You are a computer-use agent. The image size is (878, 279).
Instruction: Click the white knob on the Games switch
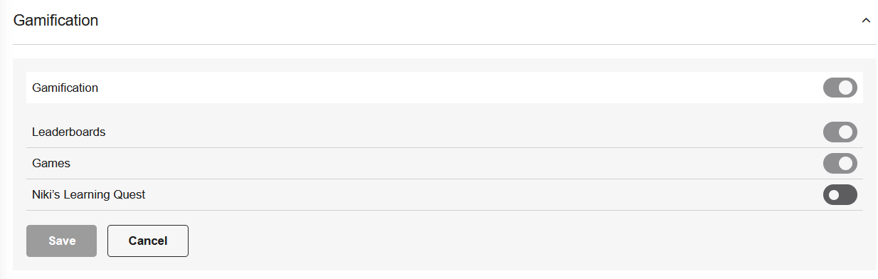pos(846,163)
